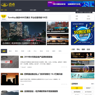The image size is (95, 95).
Task: Switch to the 酒店 news tab
Action: point(10,51)
